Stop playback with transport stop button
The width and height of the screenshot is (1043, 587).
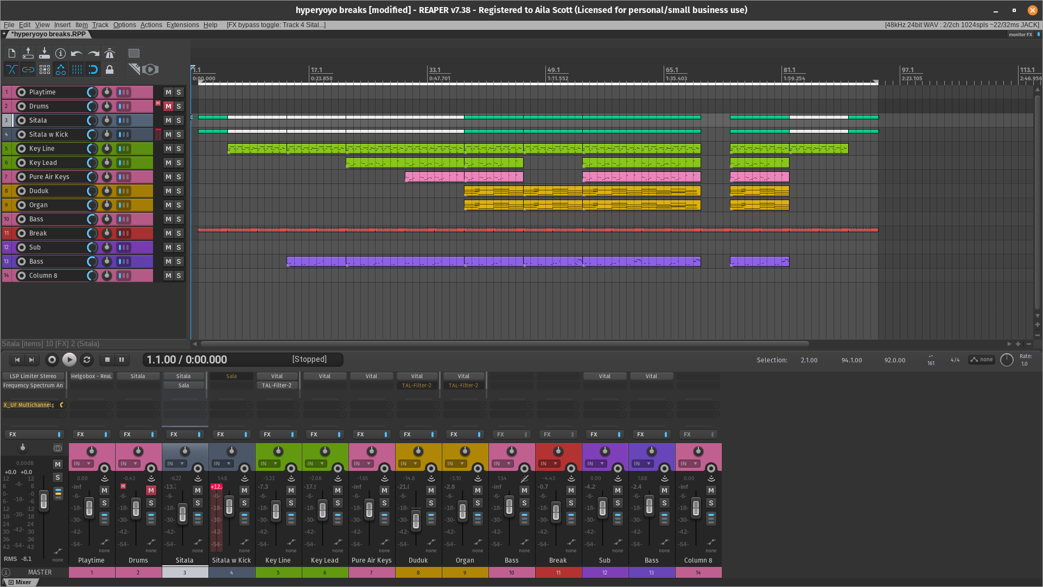[107, 360]
